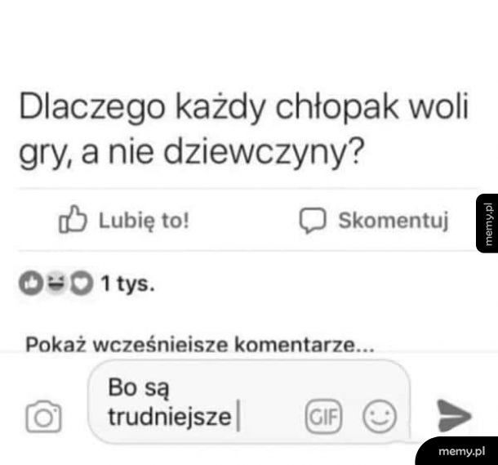The image size is (498, 465).
Task: Focus the comment field with Bo są trudniejsze
Action: coord(249,401)
